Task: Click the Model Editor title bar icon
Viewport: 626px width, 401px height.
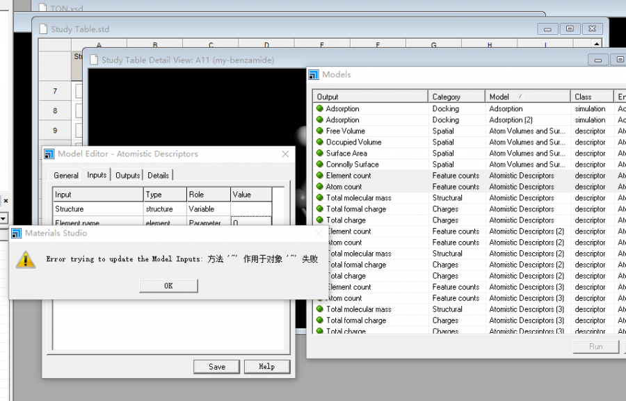Action: coord(49,154)
